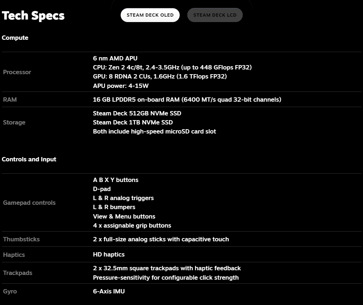Click the 6-Axis IMU value text

click(x=109, y=291)
